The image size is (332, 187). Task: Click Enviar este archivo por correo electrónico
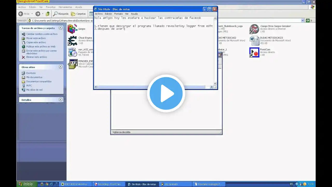pyautogui.click(x=39, y=52)
